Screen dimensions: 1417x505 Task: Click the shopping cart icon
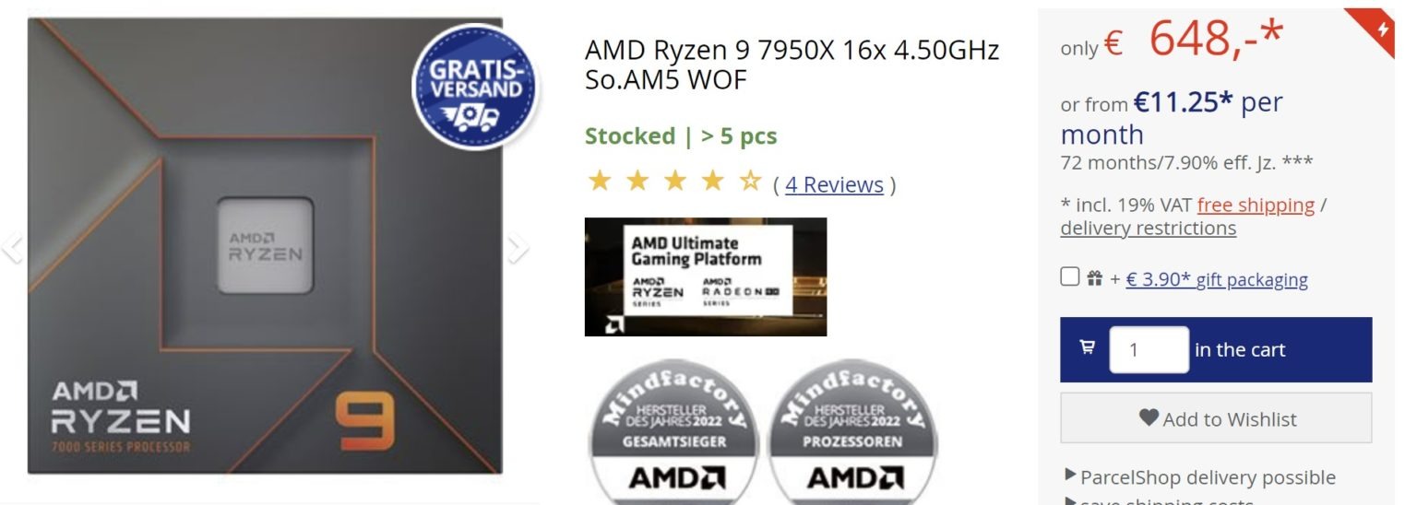click(x=1088, y=348)
